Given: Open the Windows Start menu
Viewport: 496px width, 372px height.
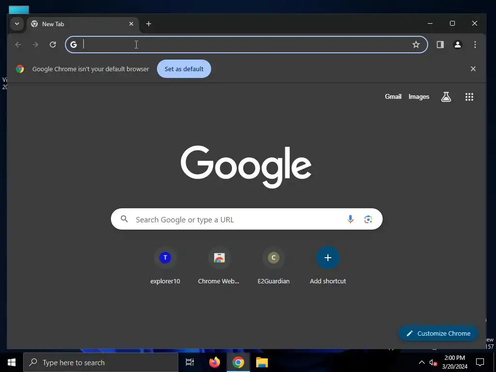Looking at the screenshot, I should (x=12, y=362).
